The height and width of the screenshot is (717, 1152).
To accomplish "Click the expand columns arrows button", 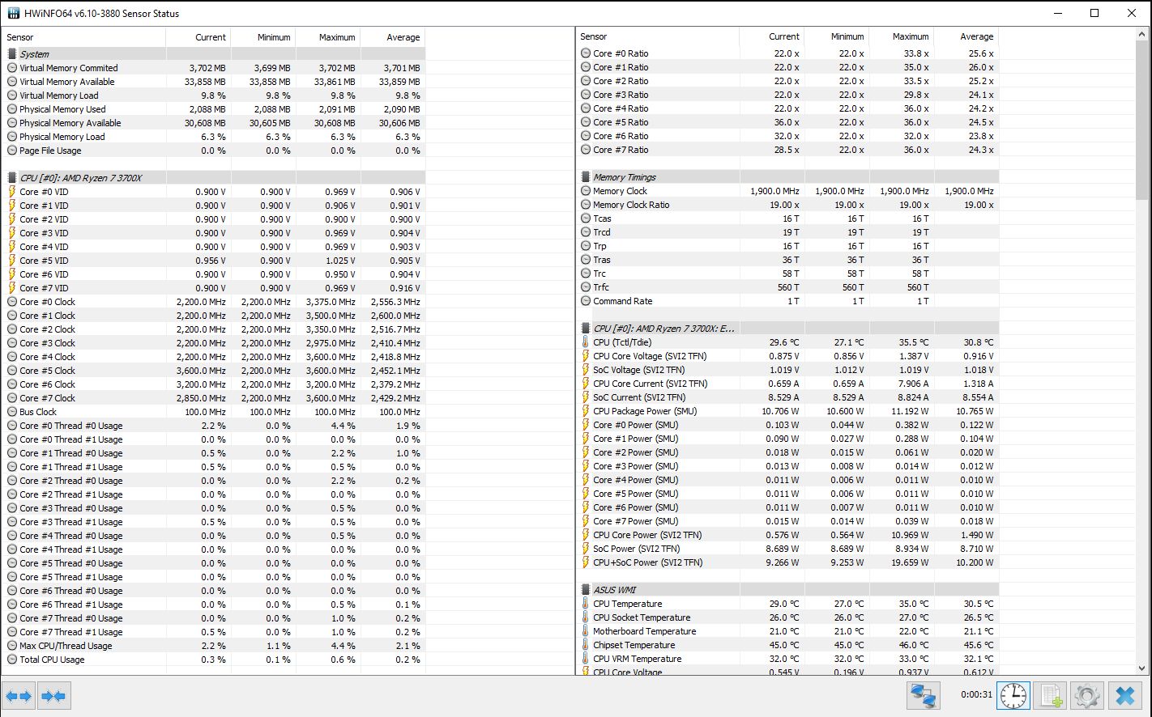I will 19,696.
